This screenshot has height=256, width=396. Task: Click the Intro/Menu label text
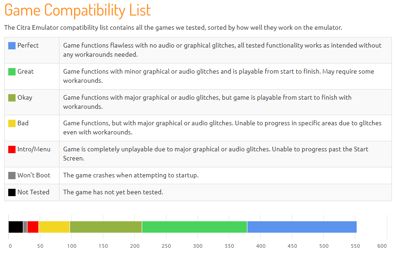coord(34,149)
